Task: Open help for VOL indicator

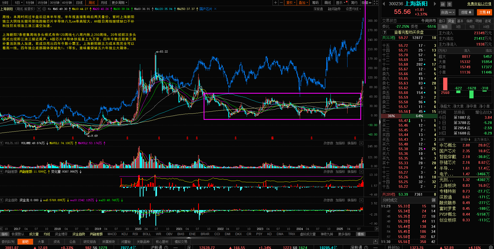Action: point(2,143)
